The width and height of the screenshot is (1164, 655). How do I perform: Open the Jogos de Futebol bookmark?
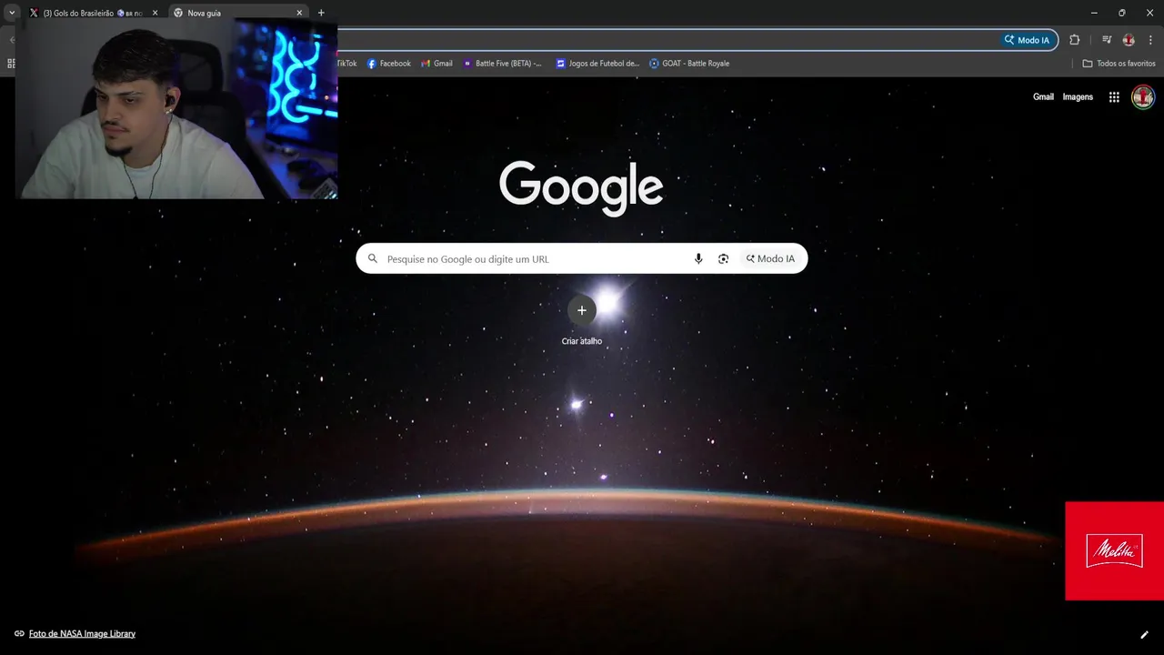click(597, 64)
